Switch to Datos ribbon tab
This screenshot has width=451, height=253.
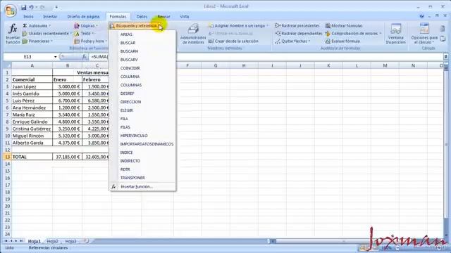tap(142, 17)
